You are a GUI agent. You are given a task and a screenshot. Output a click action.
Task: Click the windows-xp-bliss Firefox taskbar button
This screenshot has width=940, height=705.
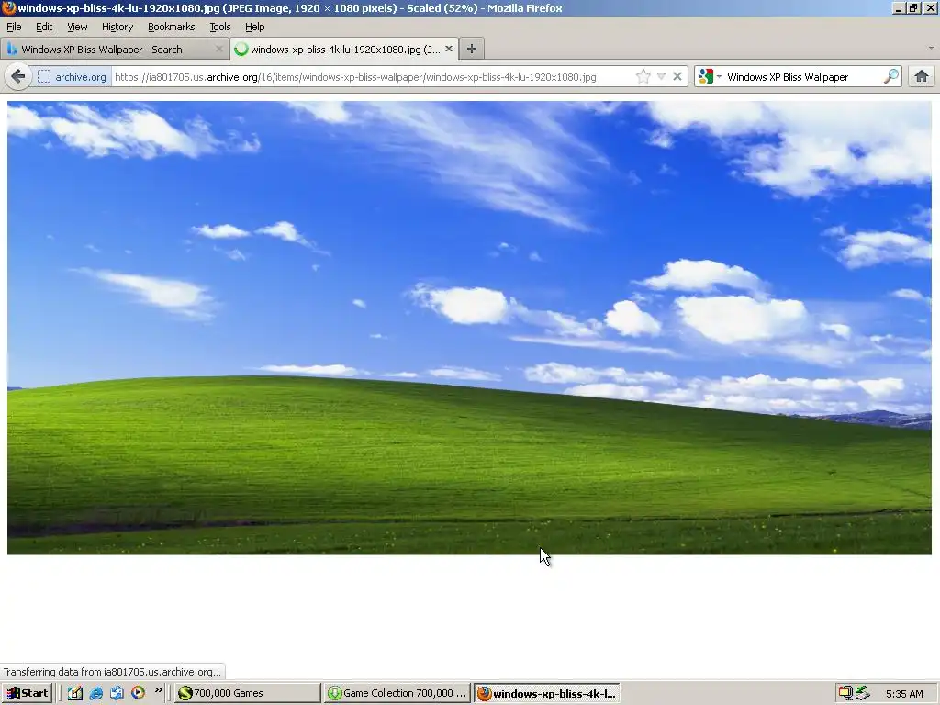(547, 693)
